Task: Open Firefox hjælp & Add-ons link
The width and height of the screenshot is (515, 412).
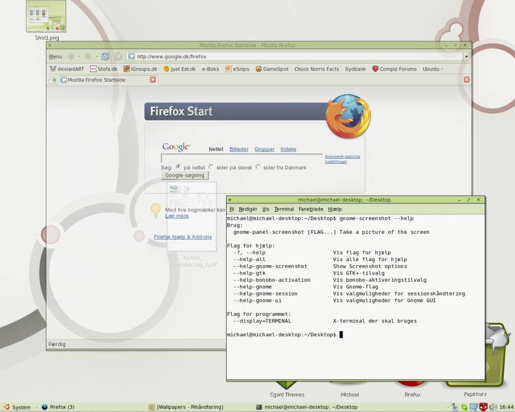Action: click(183, 237)
